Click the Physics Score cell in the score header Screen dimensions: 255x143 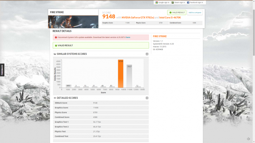coord(152,23)
